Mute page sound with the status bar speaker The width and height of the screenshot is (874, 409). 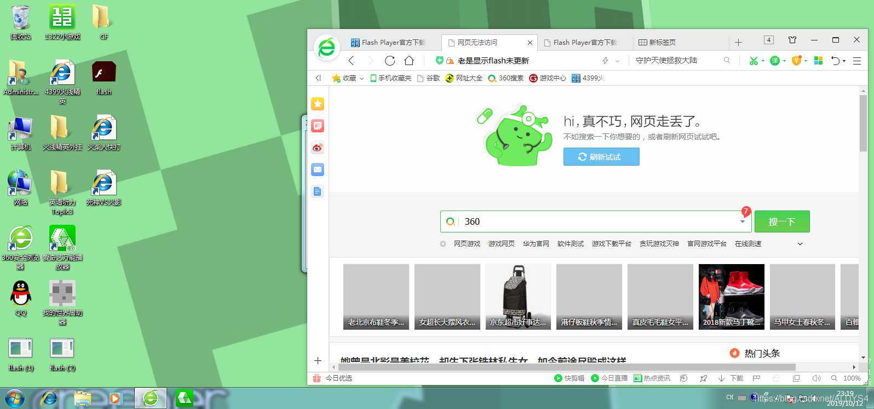click(x=816, y=378)
